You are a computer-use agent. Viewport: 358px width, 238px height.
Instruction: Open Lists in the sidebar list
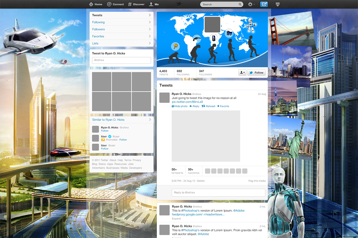pos(121,43)
